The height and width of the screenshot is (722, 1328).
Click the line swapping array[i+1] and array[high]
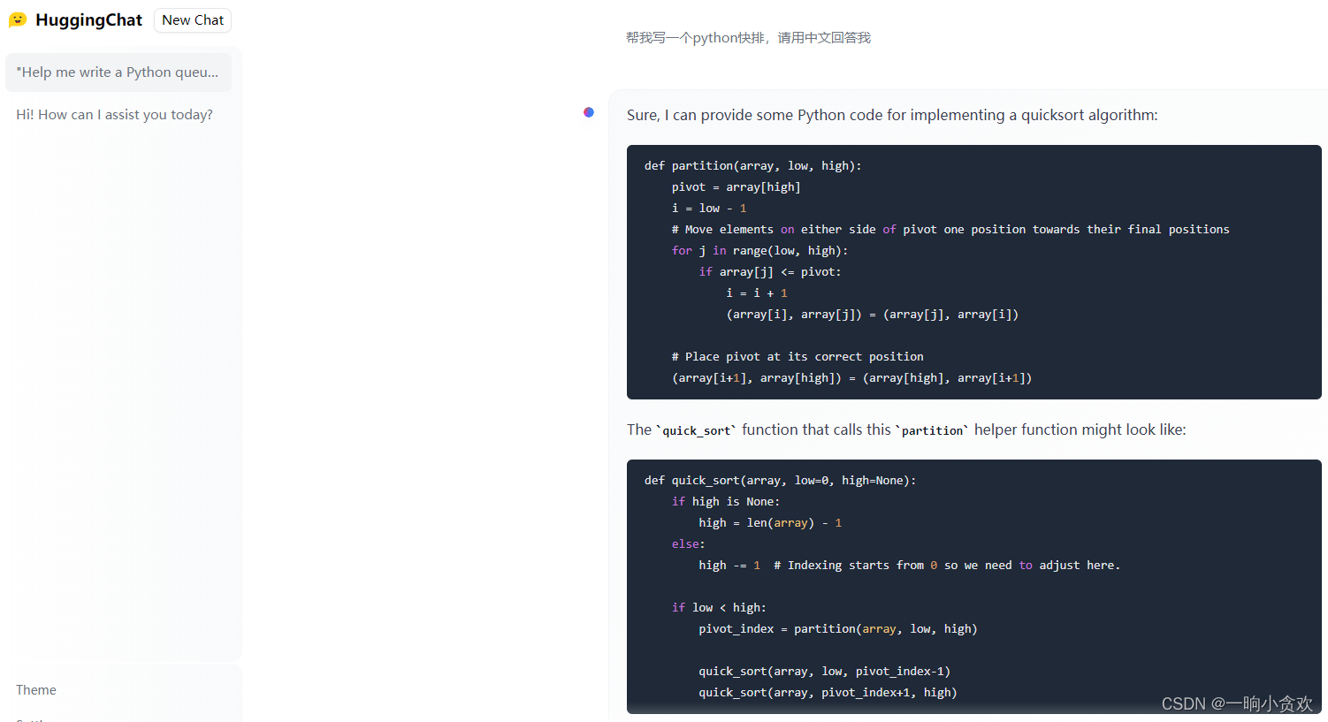(852, 377)
